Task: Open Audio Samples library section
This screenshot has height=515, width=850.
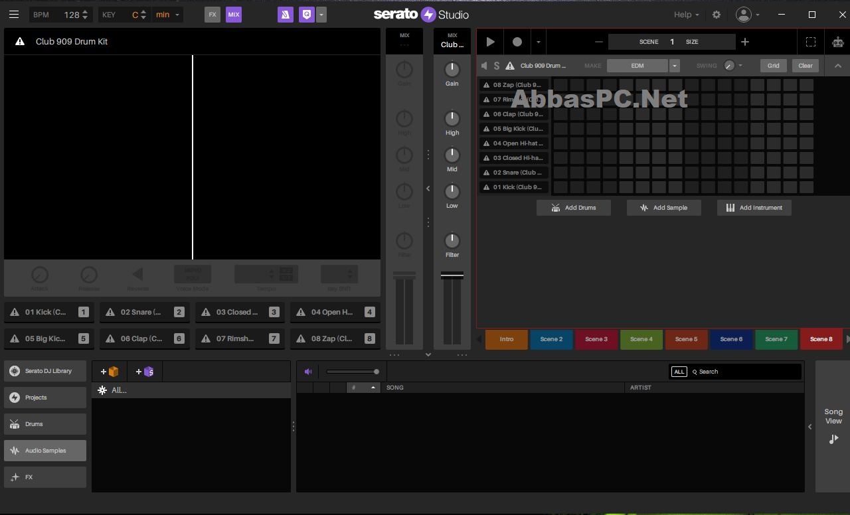Action: [45, 451]
